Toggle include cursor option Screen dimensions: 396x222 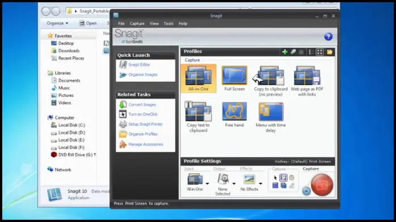275,178
